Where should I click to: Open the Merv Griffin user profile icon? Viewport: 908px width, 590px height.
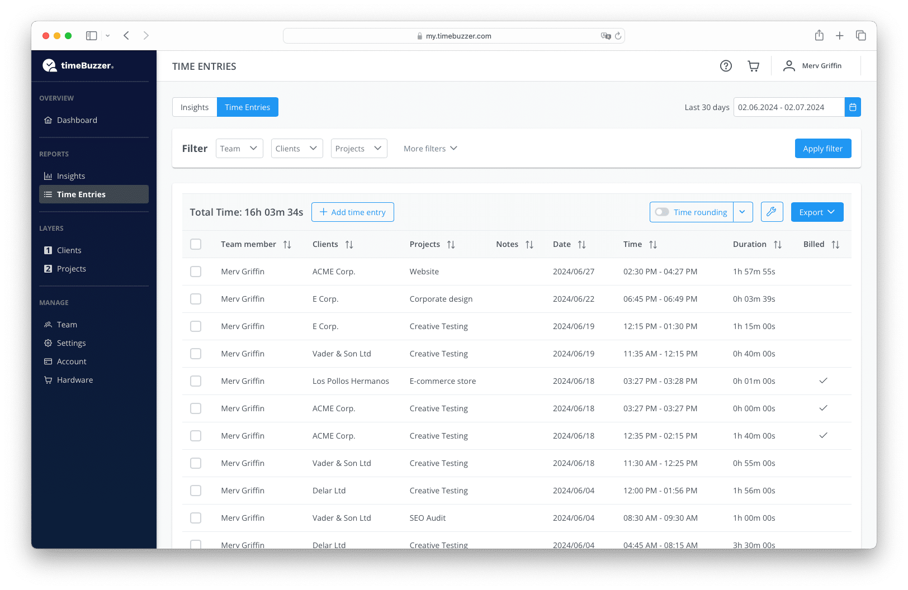789,65
